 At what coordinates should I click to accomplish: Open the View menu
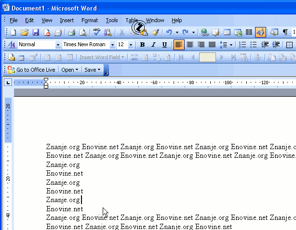[47, 20]
